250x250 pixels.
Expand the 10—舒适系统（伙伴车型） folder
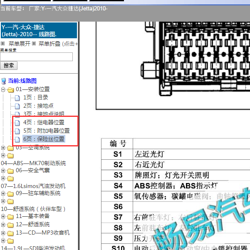(3, 201)
